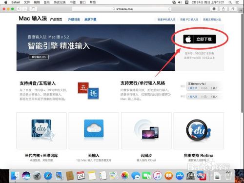Open the Apple menu
Screen dimensions: 244x183
[x=6, y=2]
